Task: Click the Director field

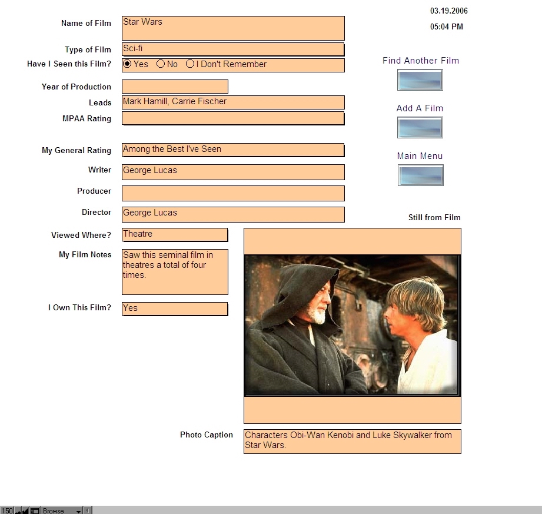Action: (233, 214)
